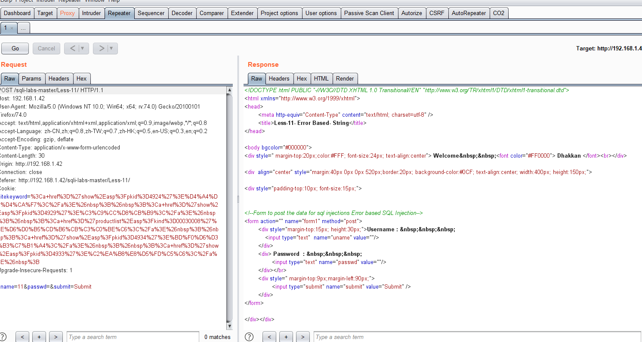The image size is (642, 342).
Task: Select the Request Raw tab
Action: (x=9, y=78)
